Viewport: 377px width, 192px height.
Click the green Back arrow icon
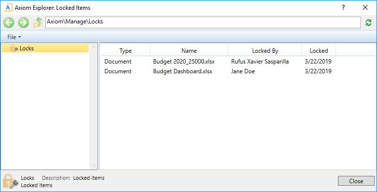point(9,22)
